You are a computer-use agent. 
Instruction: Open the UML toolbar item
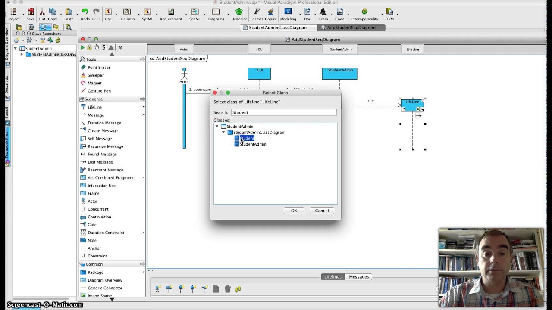[x=108, y=14]
